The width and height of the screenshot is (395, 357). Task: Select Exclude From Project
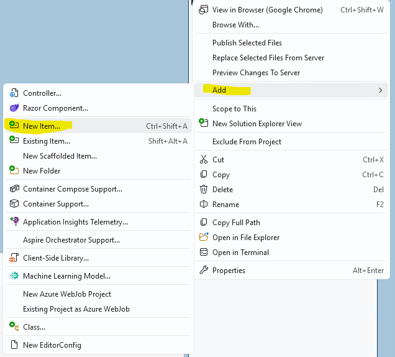(247, 142)
